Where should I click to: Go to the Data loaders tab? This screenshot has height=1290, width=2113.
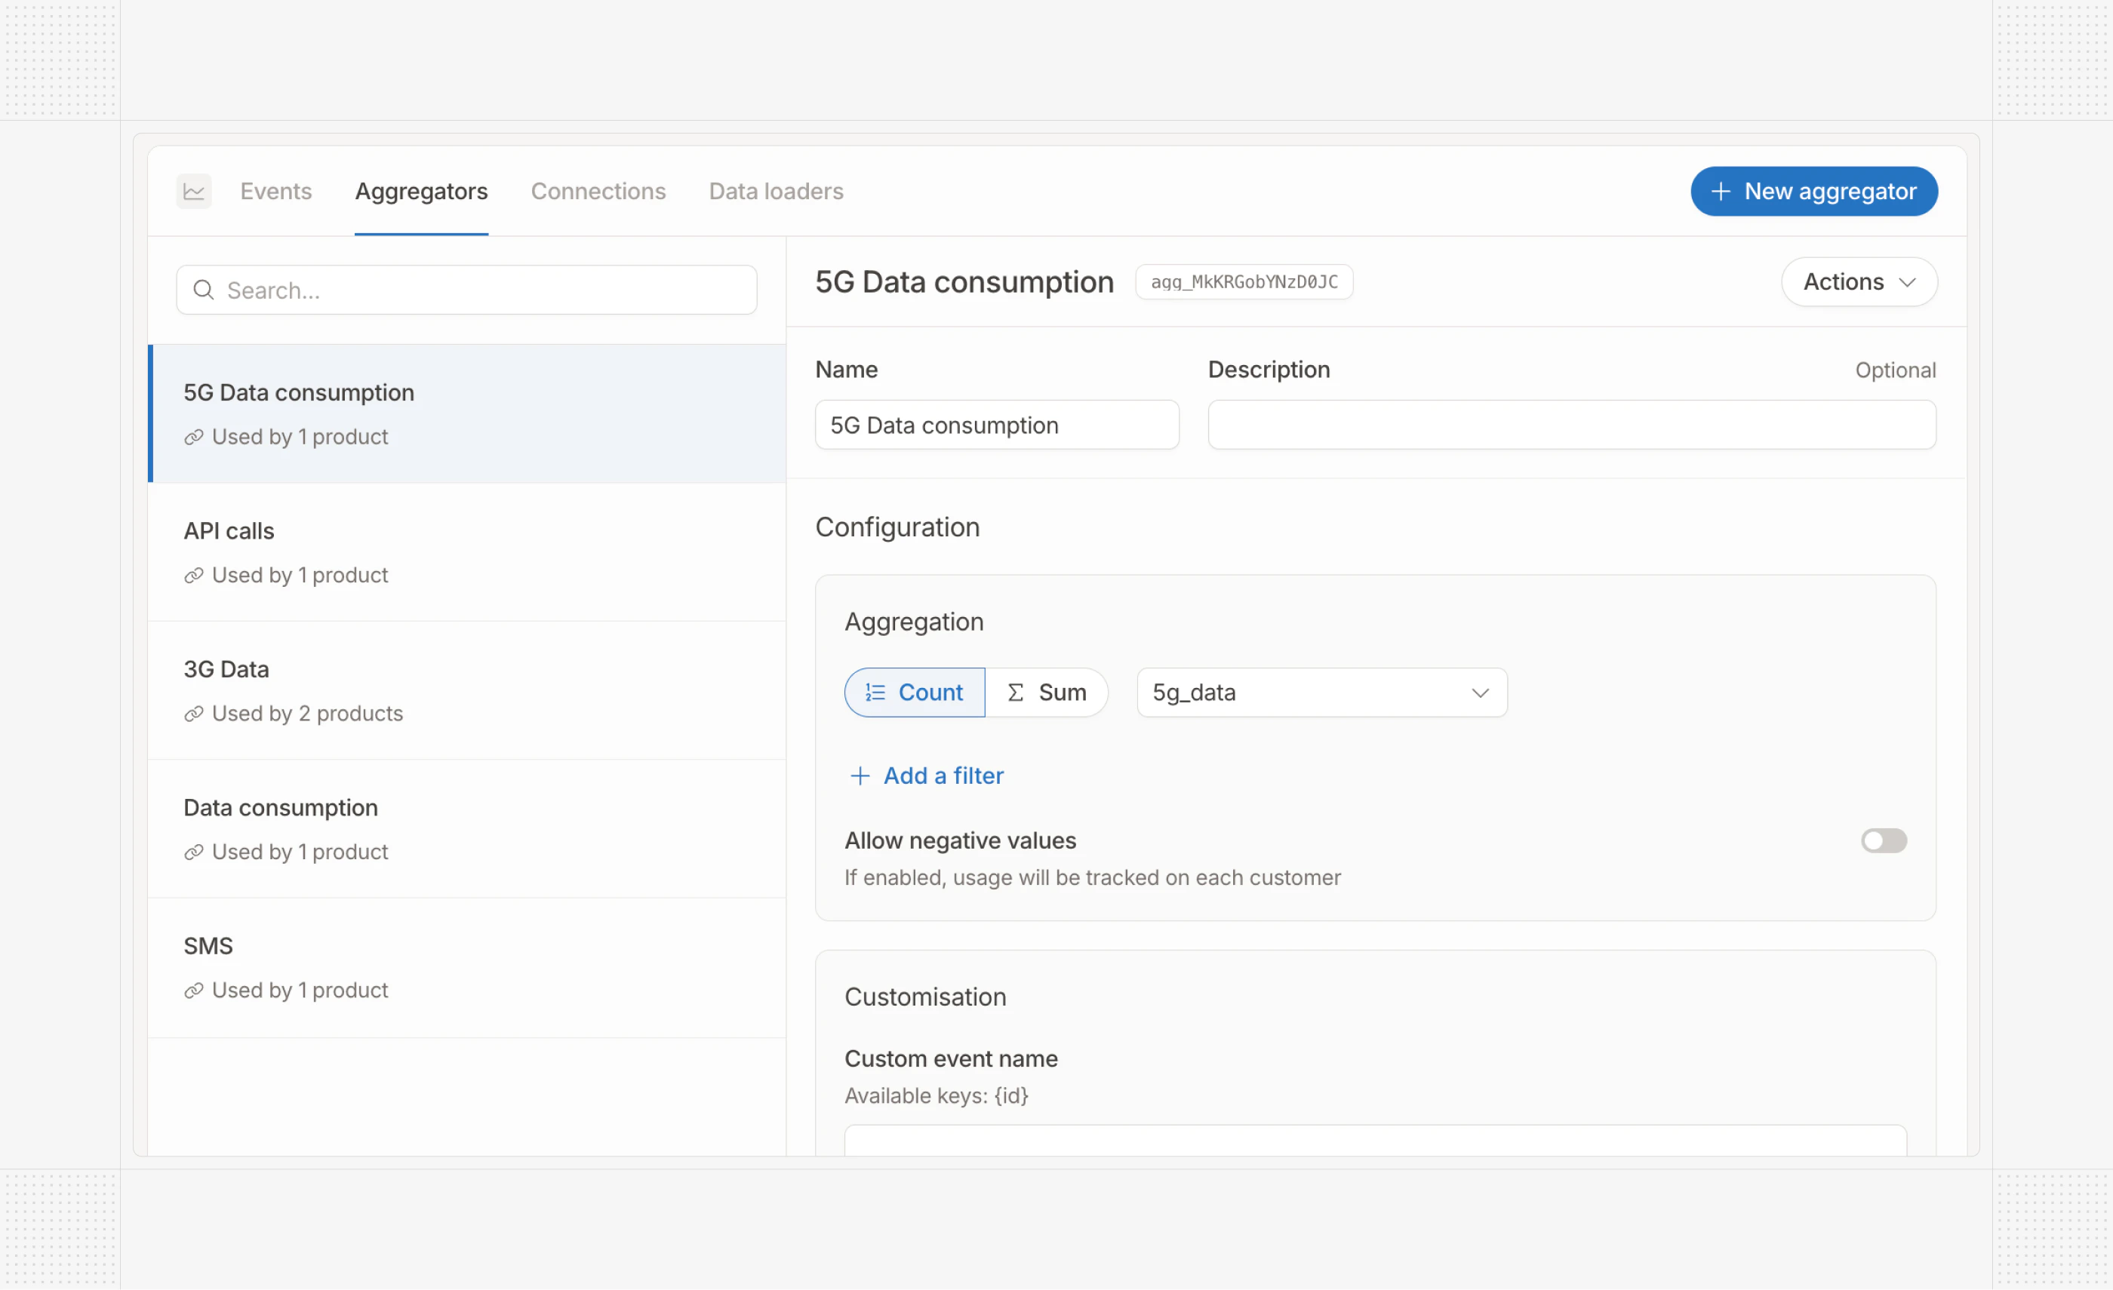click(775, 191)
